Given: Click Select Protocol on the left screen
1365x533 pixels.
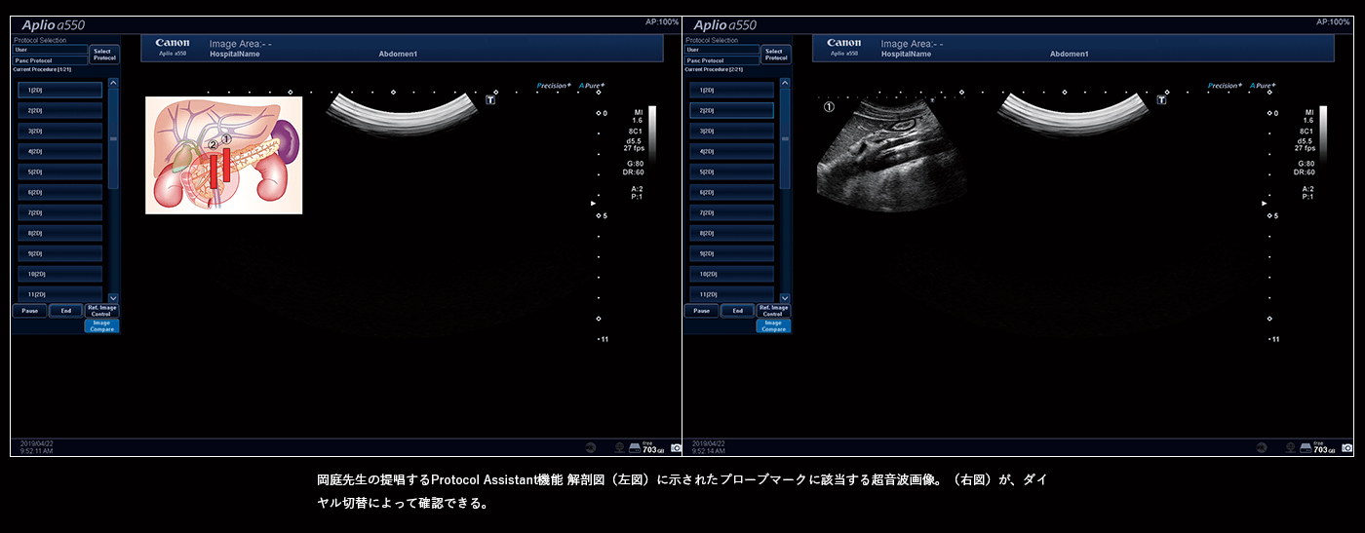Looking at the screenshot, I should 104,55.
